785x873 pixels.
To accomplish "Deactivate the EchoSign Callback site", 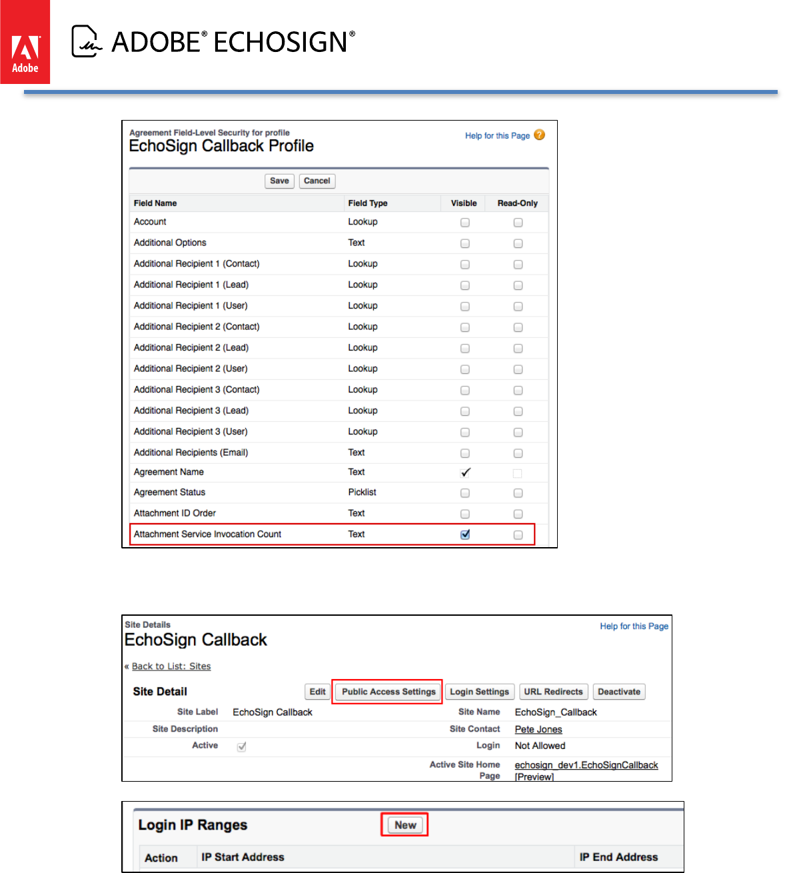I will [619, 692].
